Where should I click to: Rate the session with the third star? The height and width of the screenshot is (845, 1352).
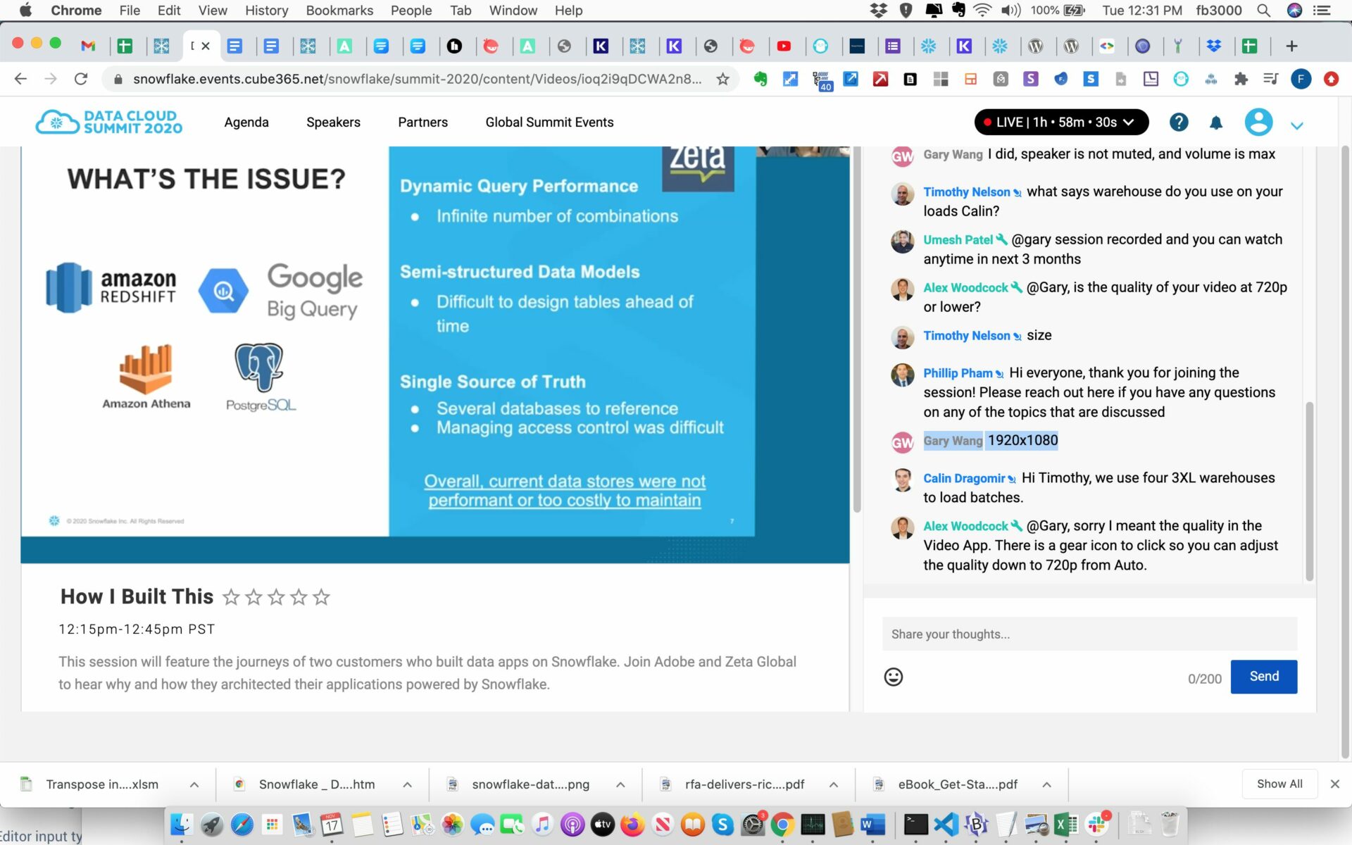pyautogui.click(x=276, y=597)
